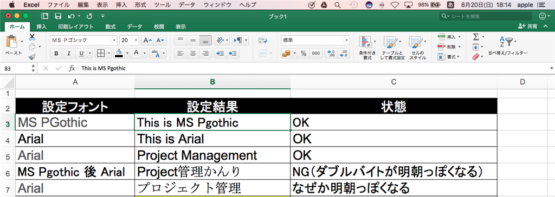Enable wrap text icon

263,40
